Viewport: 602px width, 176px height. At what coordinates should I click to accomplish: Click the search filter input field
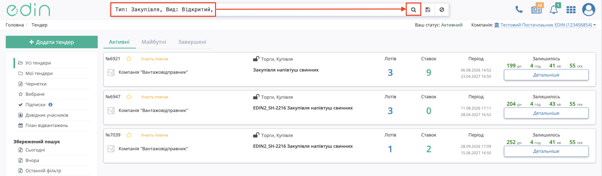pyautogui.click(x=257, y=10)
